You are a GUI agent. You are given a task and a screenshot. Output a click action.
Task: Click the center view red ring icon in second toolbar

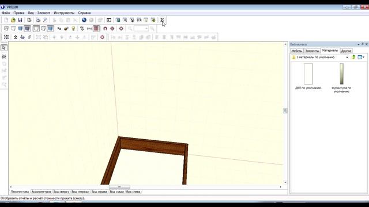tap(121, 29)
